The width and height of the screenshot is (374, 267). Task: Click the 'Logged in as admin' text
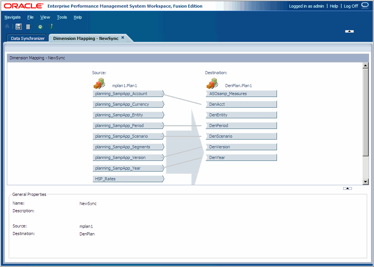point(307,6)
